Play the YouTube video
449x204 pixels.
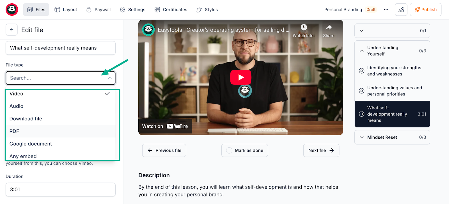[x=241, y=77]
